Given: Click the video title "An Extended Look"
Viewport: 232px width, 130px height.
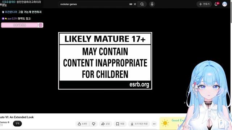Looking at the screenshot, I should (22, 117).
